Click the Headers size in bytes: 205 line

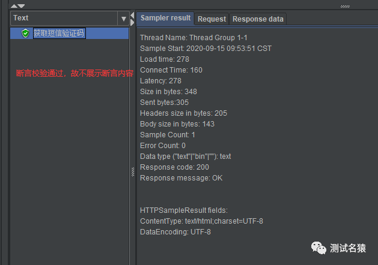tap(183, 113)
